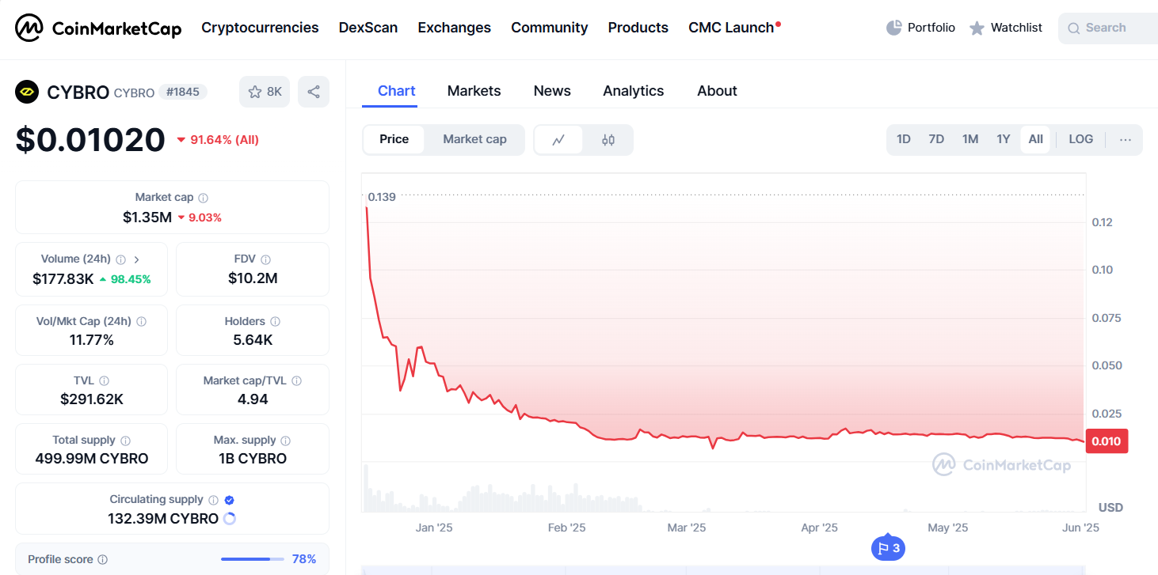Click the $10.2M FDV value
Viewport: 1158px width, 575px height.
click(253, 278)
